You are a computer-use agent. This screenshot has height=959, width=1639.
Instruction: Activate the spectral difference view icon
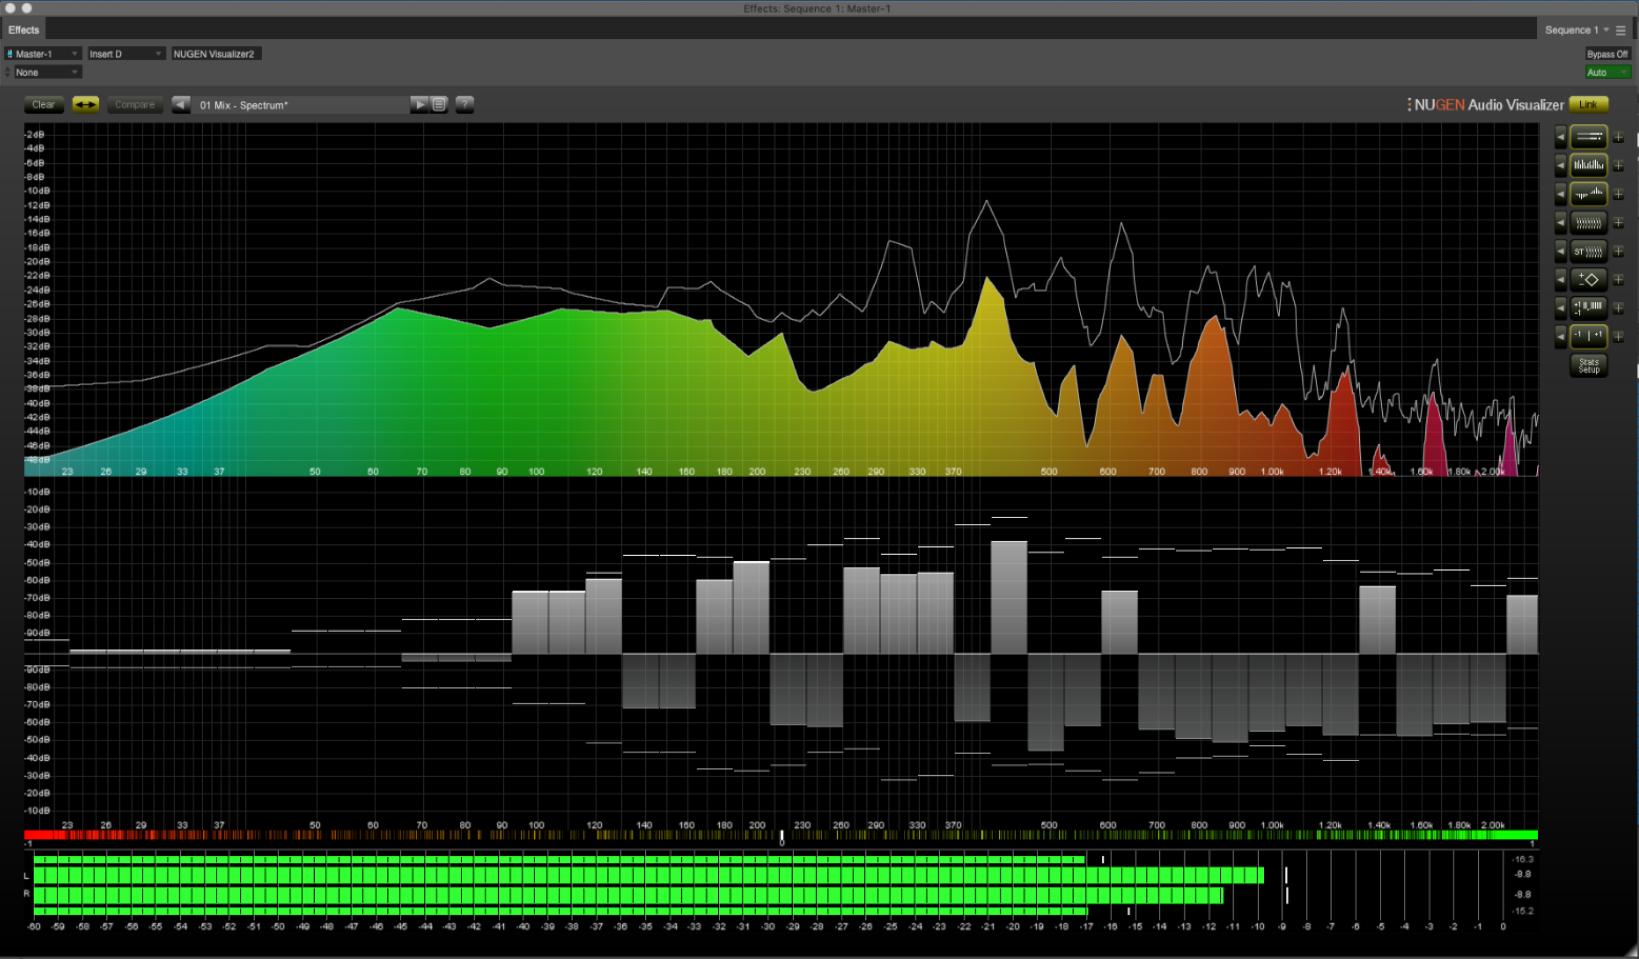[x=1589, y=193]
